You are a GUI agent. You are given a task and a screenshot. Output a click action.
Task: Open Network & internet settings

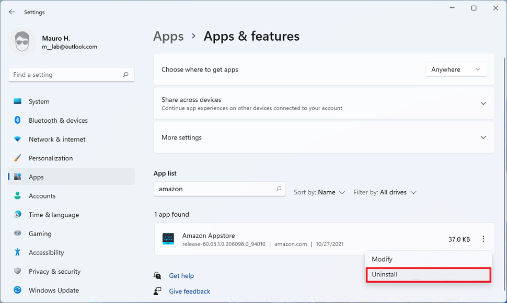click(17, 139)
